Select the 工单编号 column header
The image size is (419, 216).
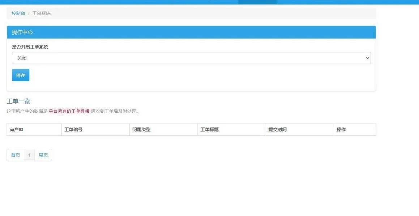click(x=73, y=130)
